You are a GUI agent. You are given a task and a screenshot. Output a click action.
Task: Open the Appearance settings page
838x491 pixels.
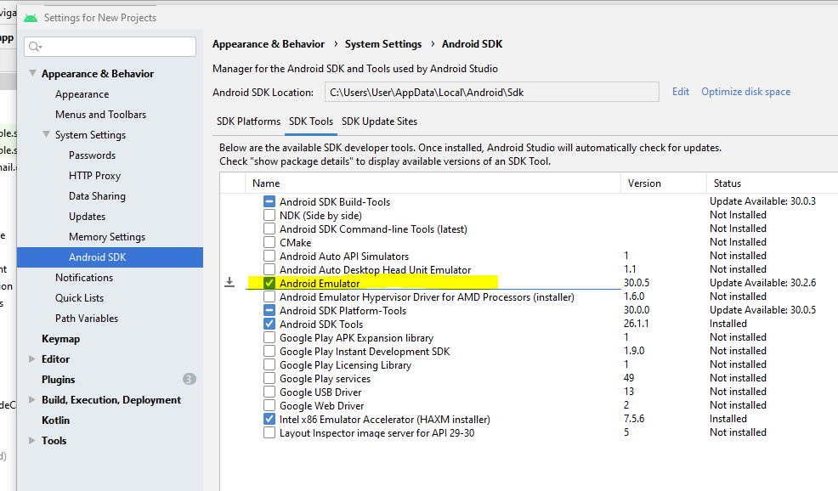coord(82,94)
